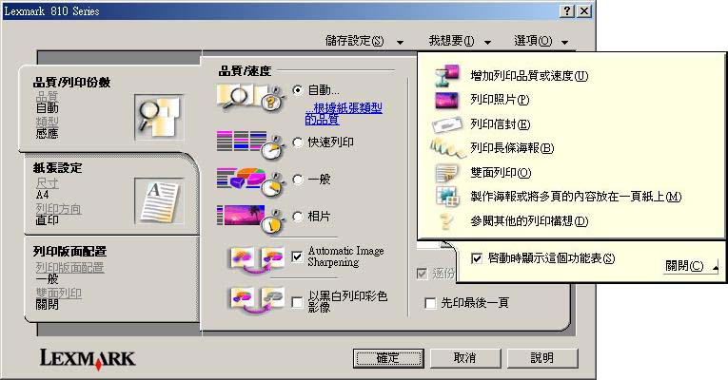Click the grey 列印版面配置 link

[69, 267]
